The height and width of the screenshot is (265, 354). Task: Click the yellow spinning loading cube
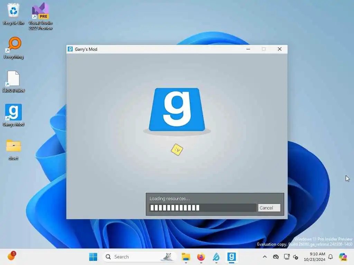coord(177,150)
